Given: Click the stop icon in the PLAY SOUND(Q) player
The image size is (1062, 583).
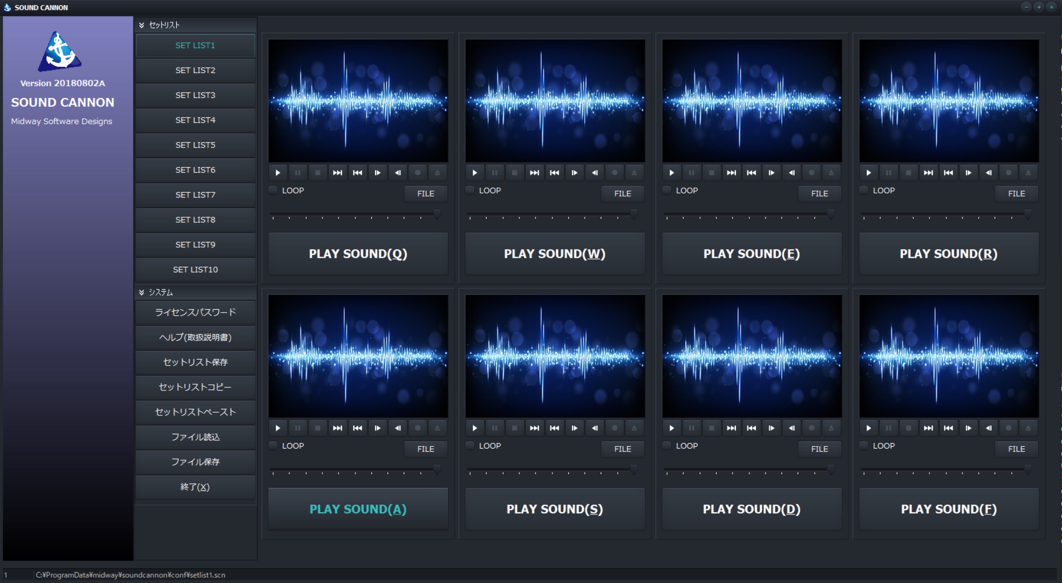Looking at the screenshot, I should (x=317, y=173).
